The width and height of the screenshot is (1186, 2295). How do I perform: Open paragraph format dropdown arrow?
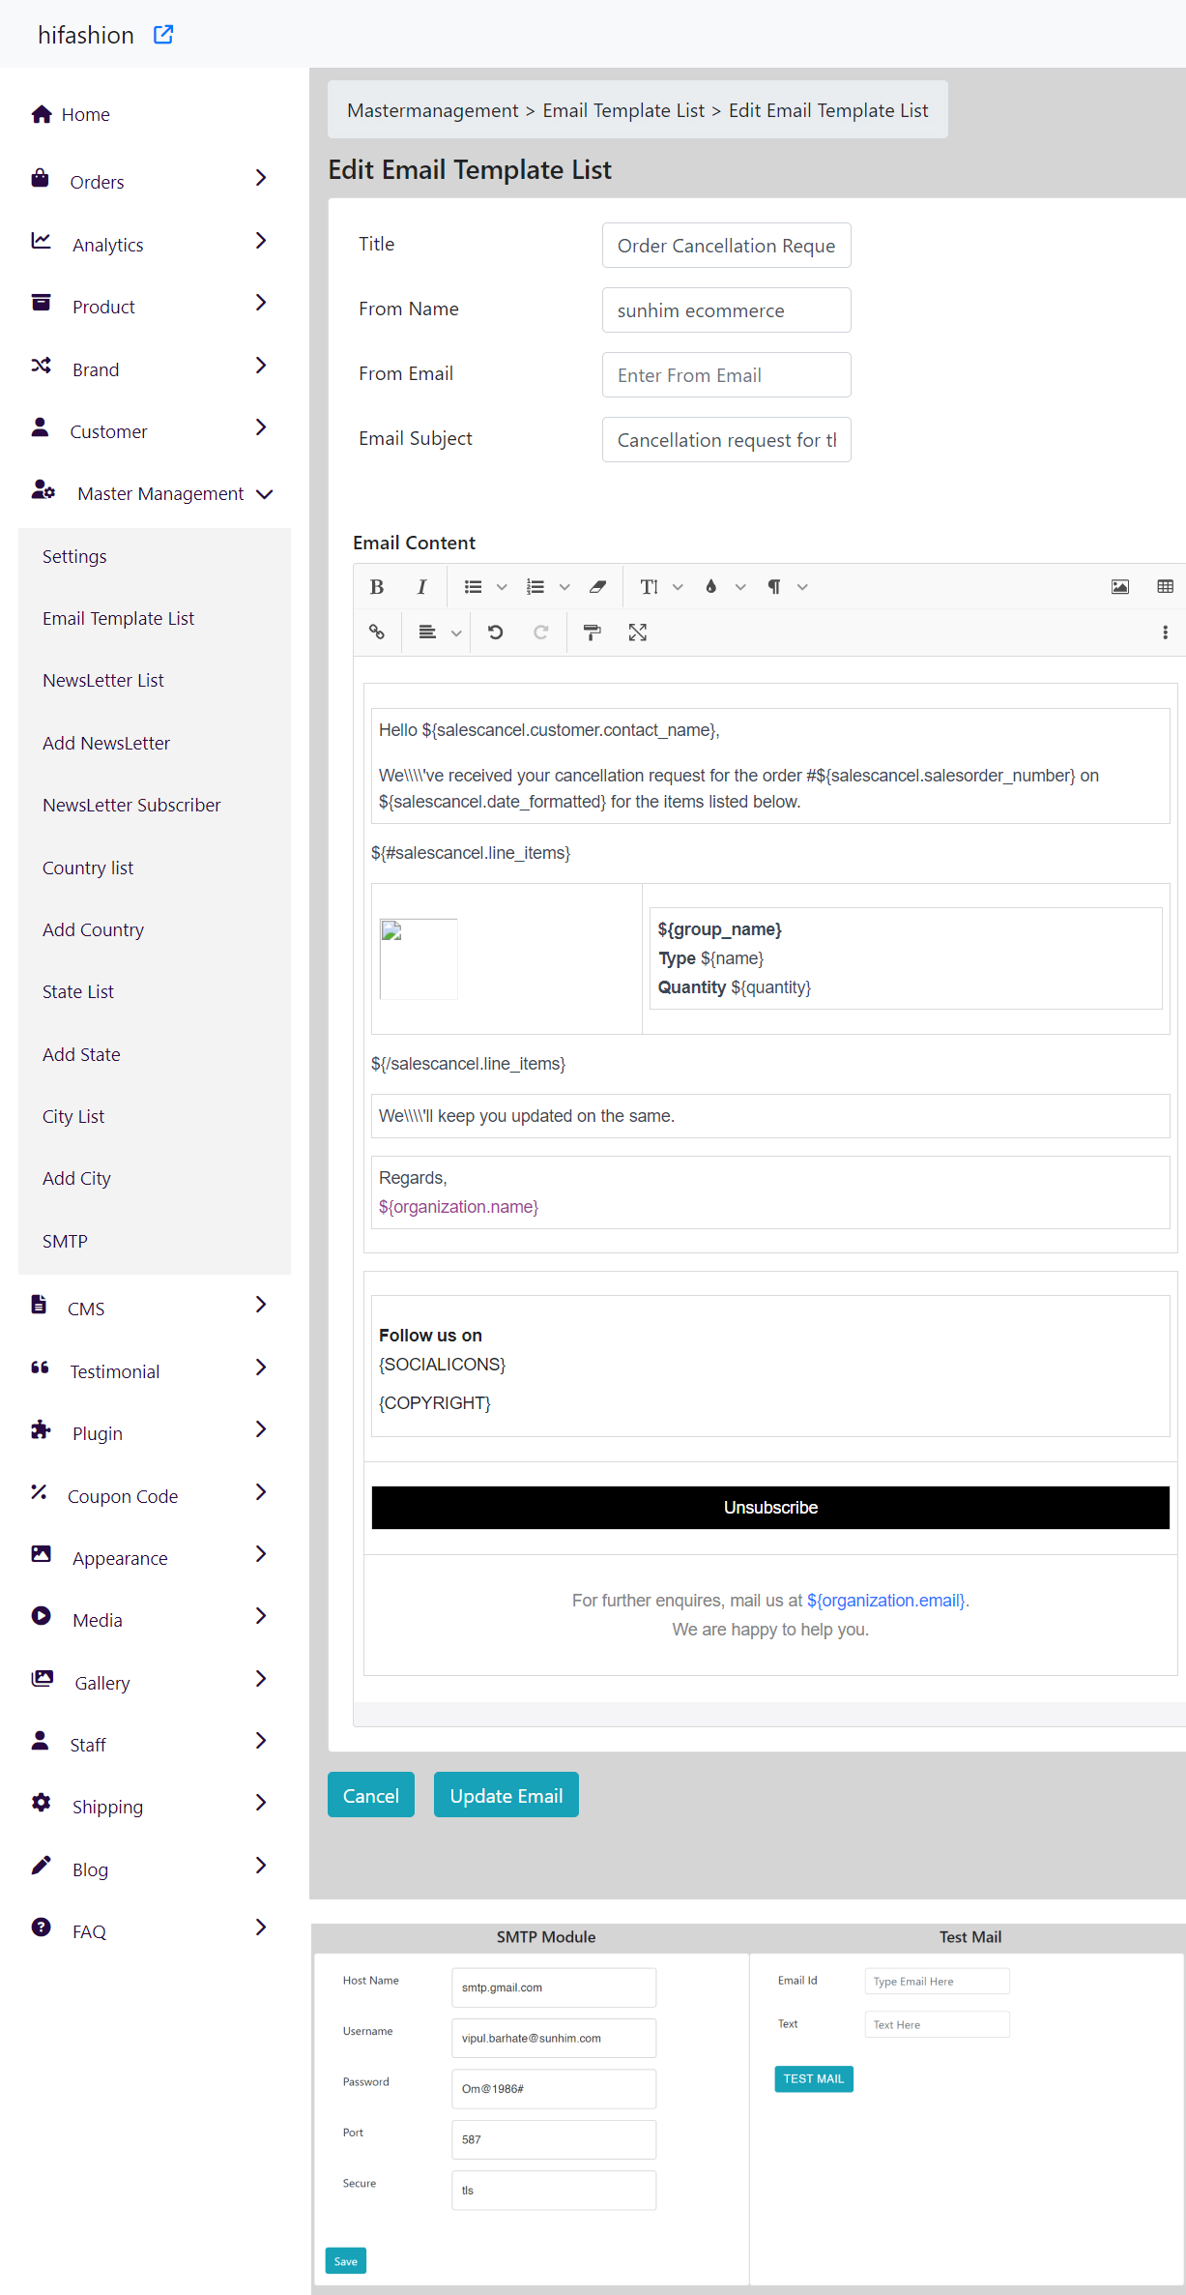[x=802, y=587]
